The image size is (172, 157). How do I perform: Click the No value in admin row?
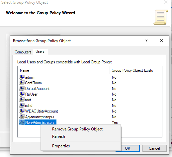tap(114, 77)
